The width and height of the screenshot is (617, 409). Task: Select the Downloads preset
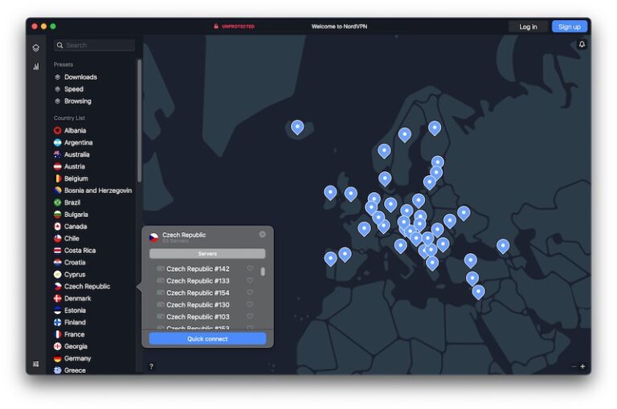point(80,77)
